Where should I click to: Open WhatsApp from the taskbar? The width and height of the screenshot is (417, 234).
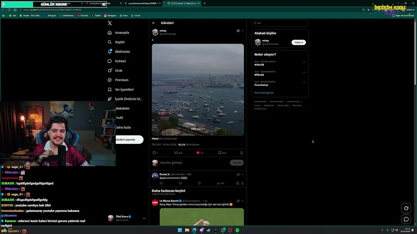(223, 230)
